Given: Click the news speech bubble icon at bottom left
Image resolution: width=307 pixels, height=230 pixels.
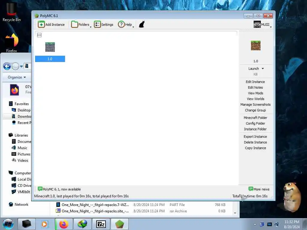Looking at the screenshot, I should [40, 189].
